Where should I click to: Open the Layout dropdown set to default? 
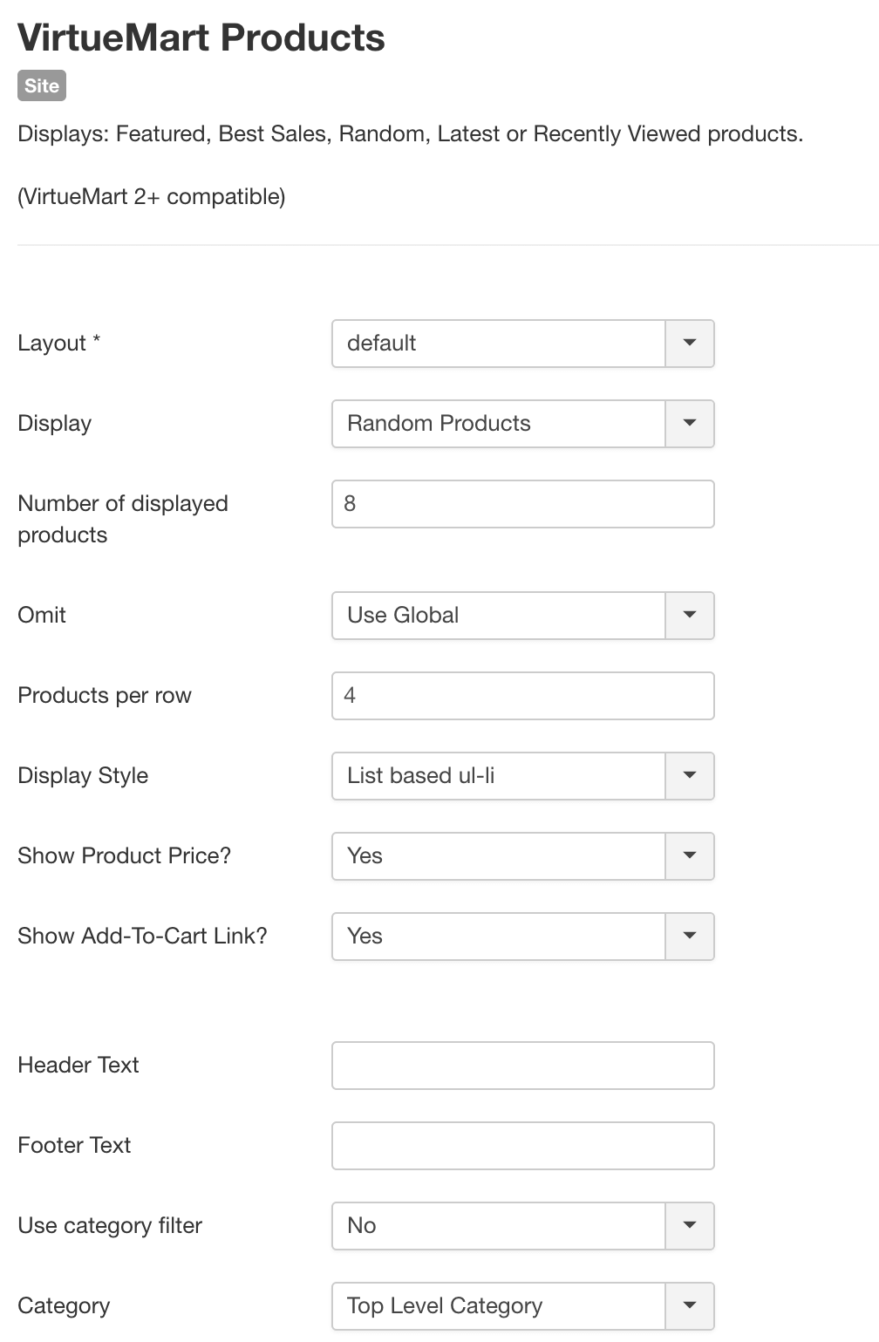pos(523,344)
